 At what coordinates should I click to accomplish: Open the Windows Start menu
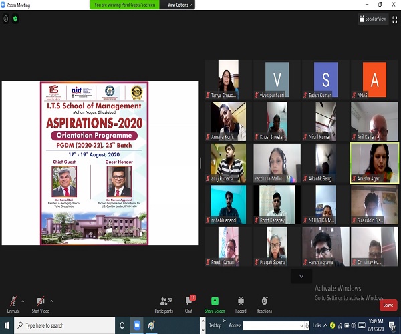click(x=7, y=325)
